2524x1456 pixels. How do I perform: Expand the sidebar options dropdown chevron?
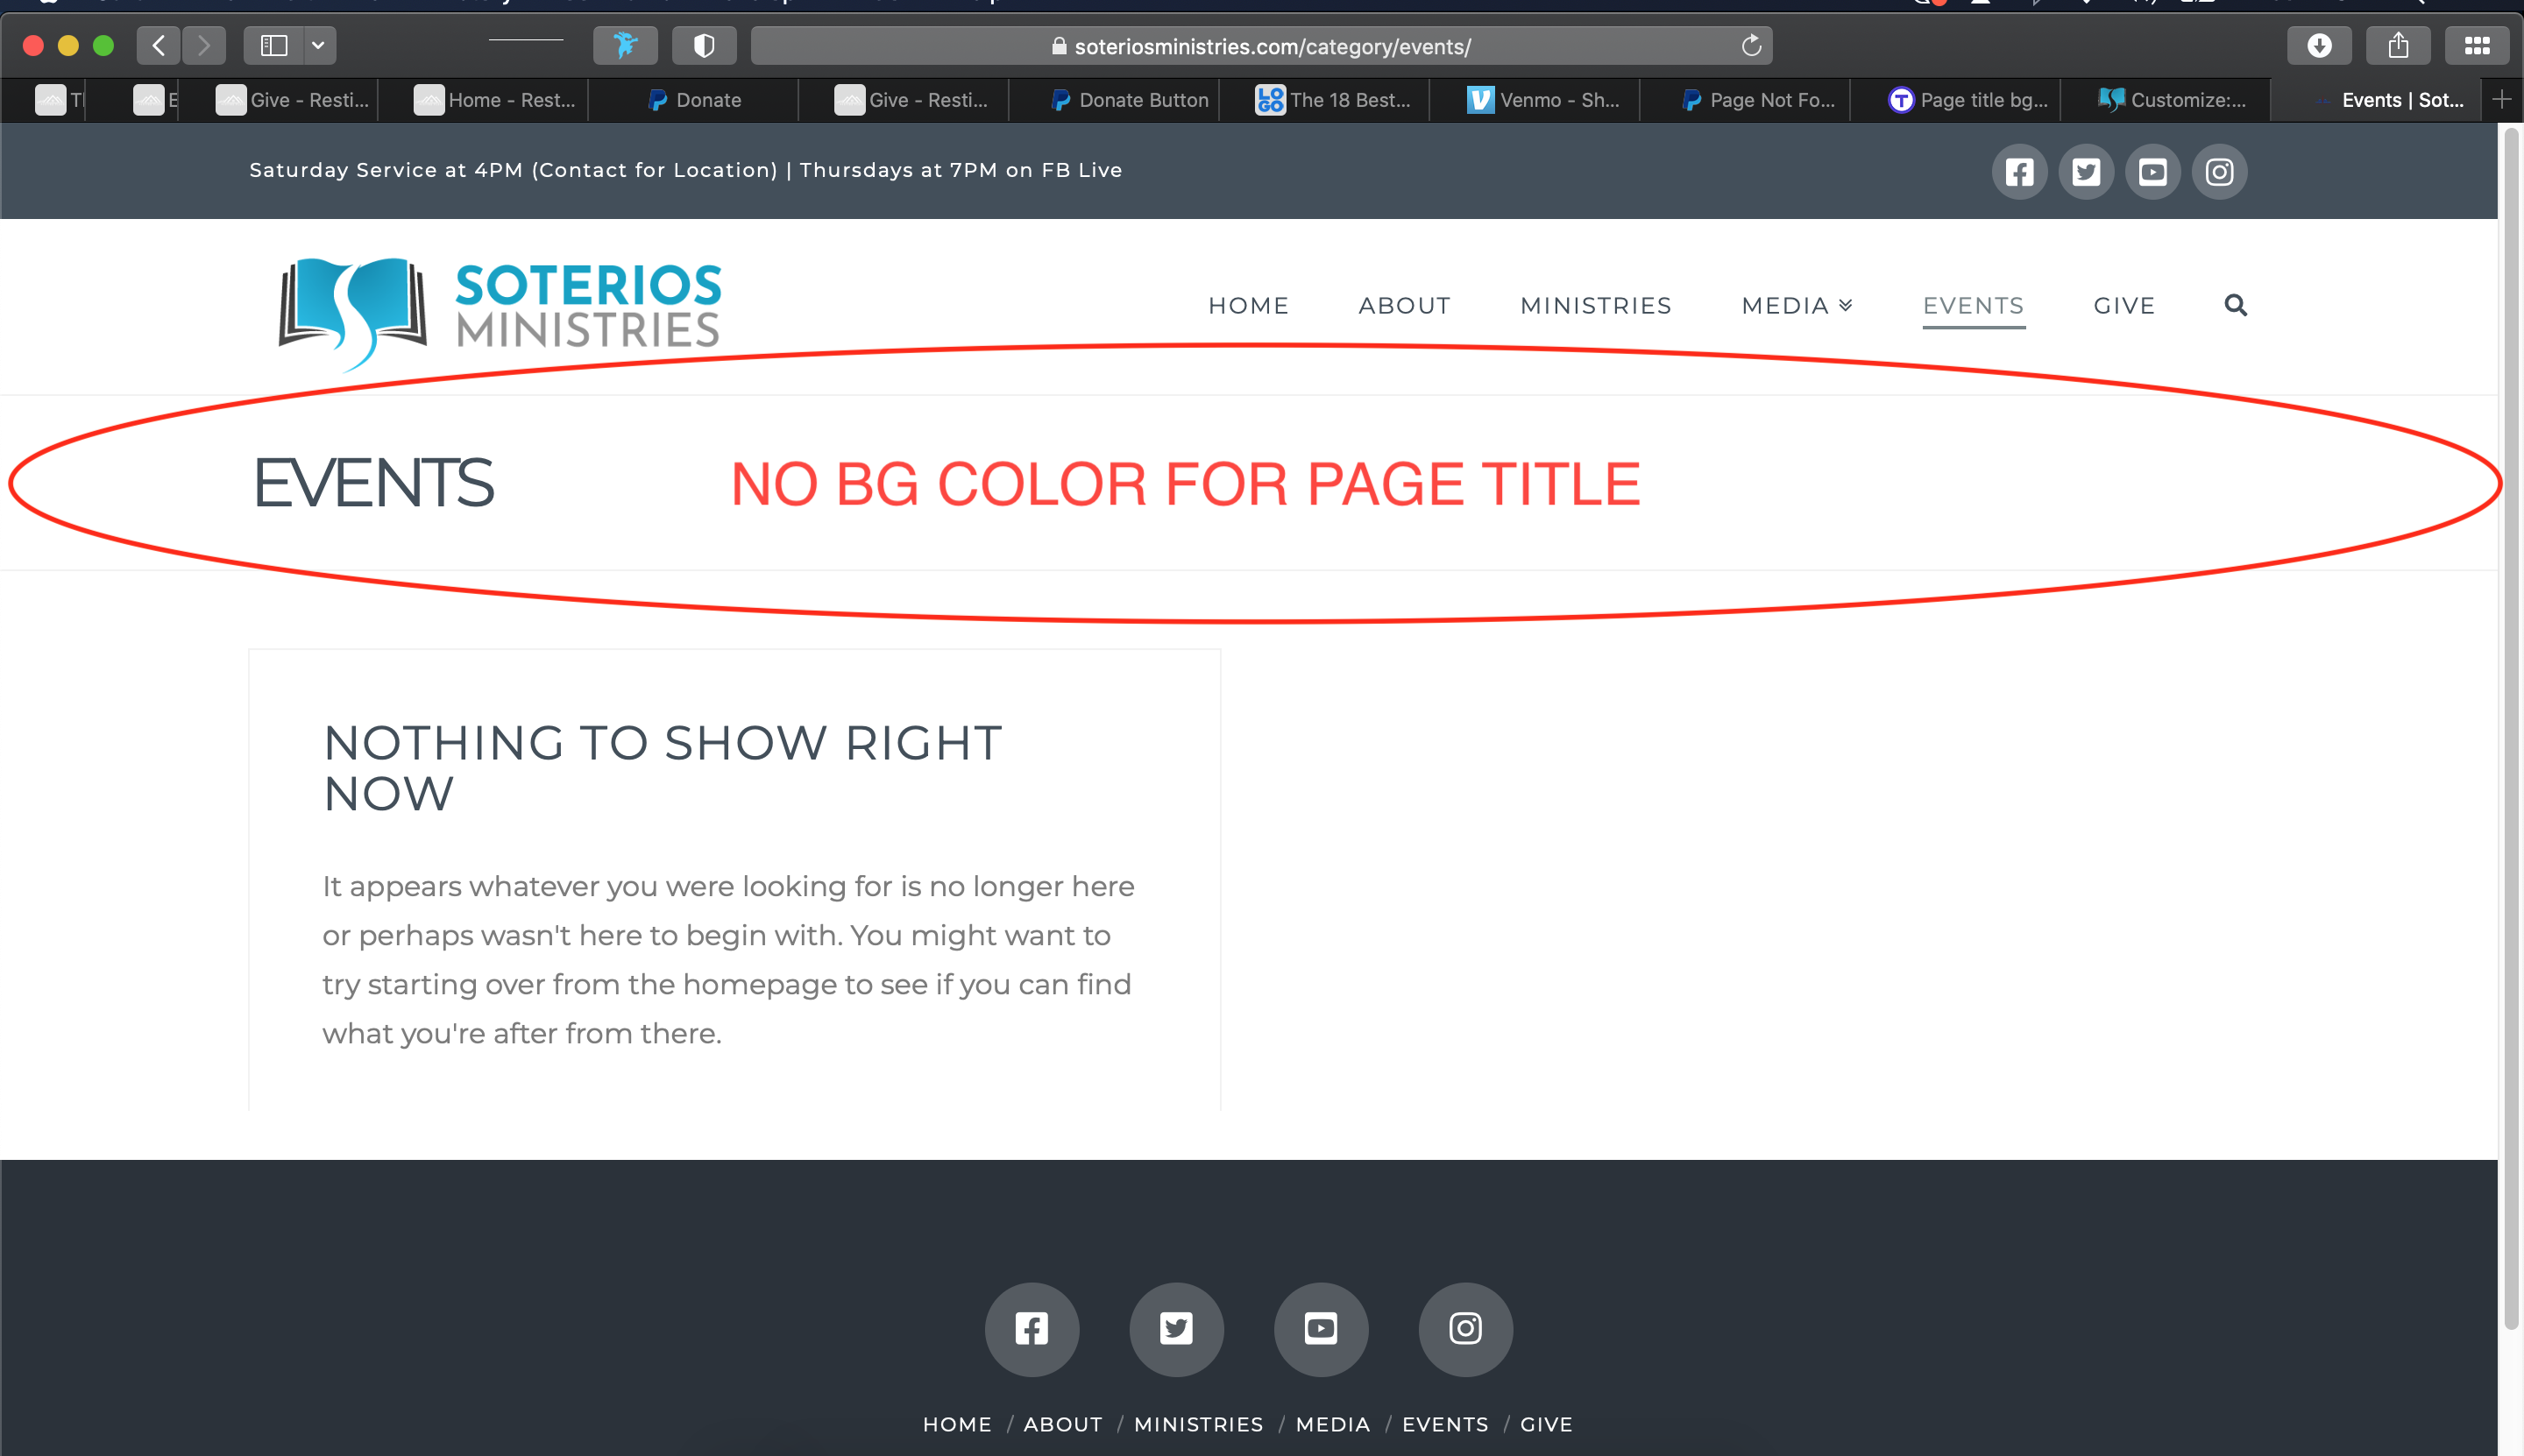coord(318,46)
